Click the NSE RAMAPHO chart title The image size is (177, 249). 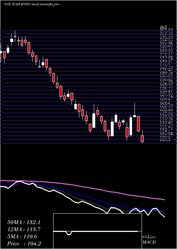(x=31, y=4)
